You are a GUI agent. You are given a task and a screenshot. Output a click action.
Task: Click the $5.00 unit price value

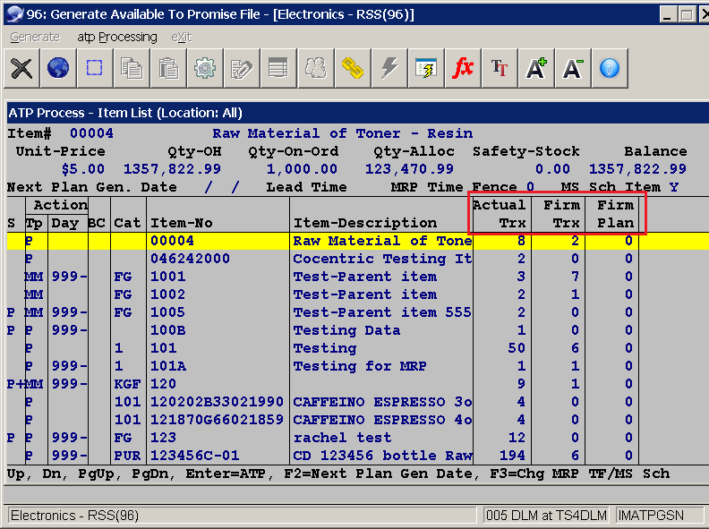pyautogui.click(x=83, y=169)
